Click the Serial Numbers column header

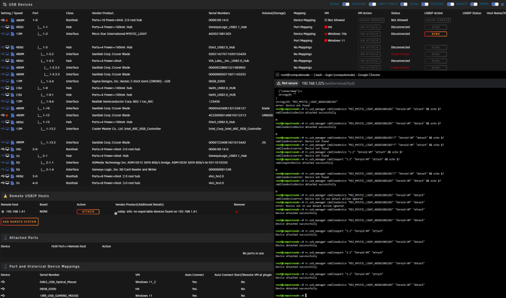pyautogui.click(x=219, y=13)
